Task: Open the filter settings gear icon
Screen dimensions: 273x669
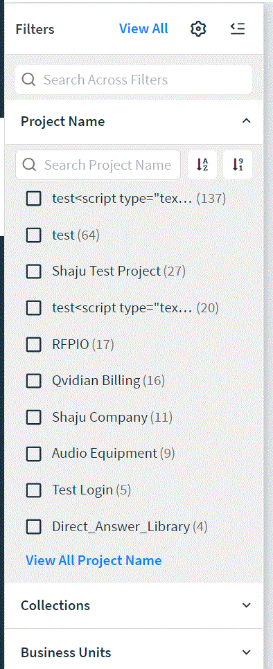Action: click(198, 29)
